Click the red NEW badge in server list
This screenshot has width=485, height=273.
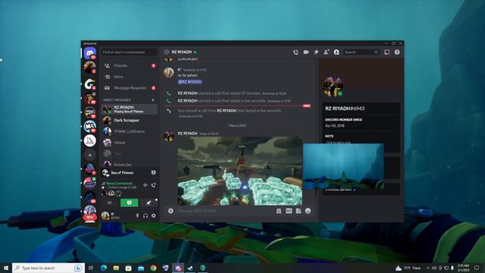point(89,218)
